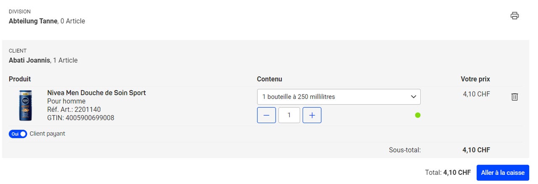This screenshot has width=538, height=184.
Task: Click the green availability status dot
Action: click(x=418, y=115)
